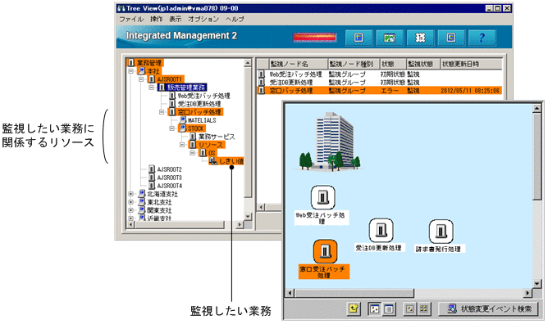Image resolution: width=548 pixels, height=324 pixels.
Task: Click the 状態変更イベント検索 button
Action: tap(489, 308)
